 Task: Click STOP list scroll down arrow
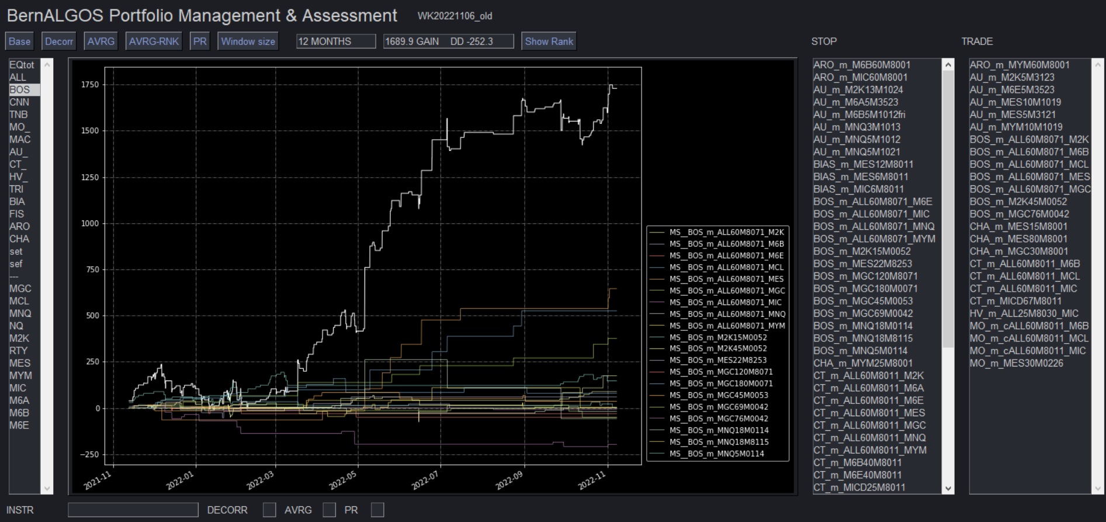(948, 488)
